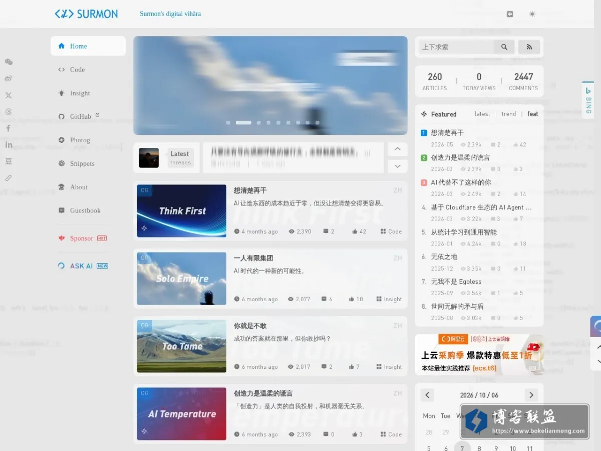Open the Facebook social icon
Viewport: 601px width, 451px height.
tap(9, 128)
